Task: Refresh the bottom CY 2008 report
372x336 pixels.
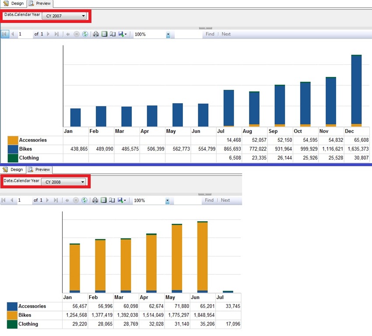Action: coord(84,200)
